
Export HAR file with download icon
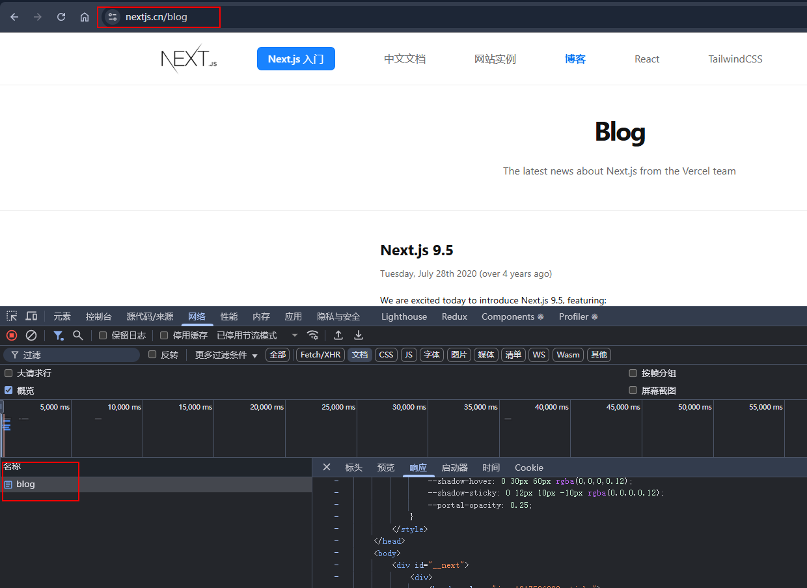(359, 335)
